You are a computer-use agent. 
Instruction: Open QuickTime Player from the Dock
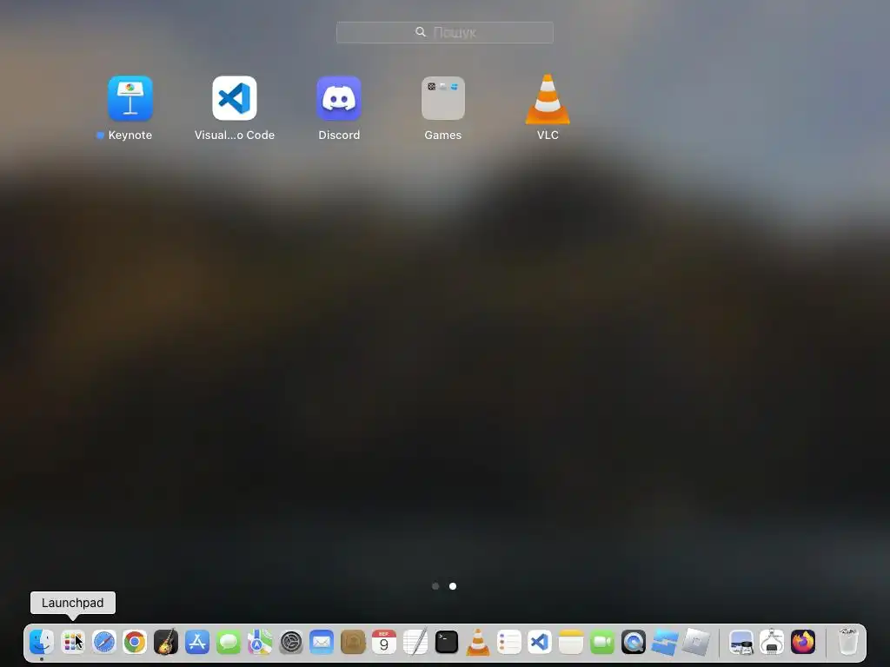point(634,642)
